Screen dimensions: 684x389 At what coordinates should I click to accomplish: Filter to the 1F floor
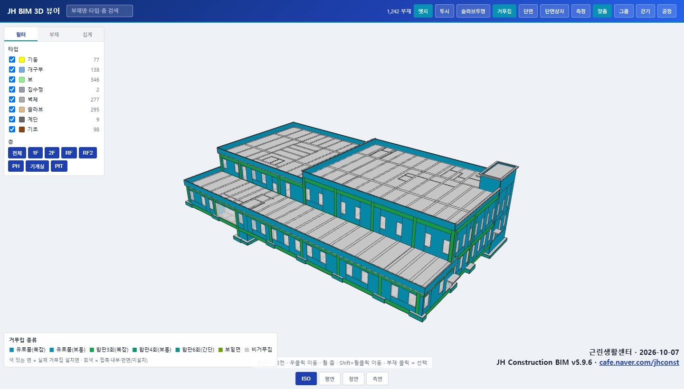click(x=35, y=153)
